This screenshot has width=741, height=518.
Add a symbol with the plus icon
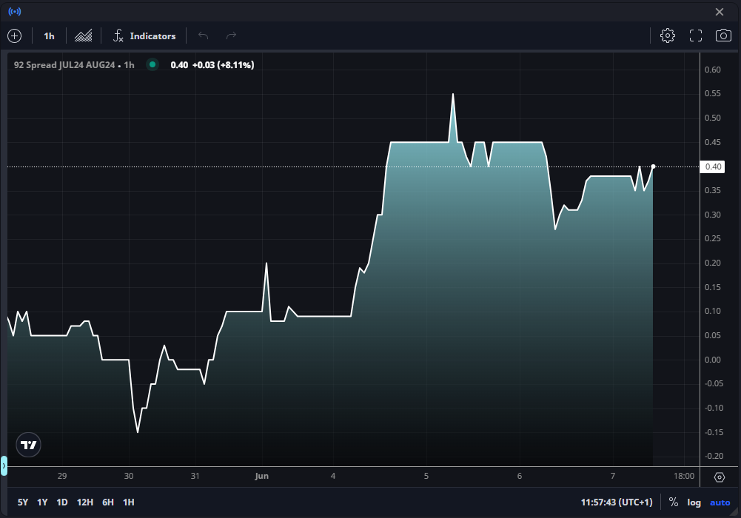coord(15,36)
